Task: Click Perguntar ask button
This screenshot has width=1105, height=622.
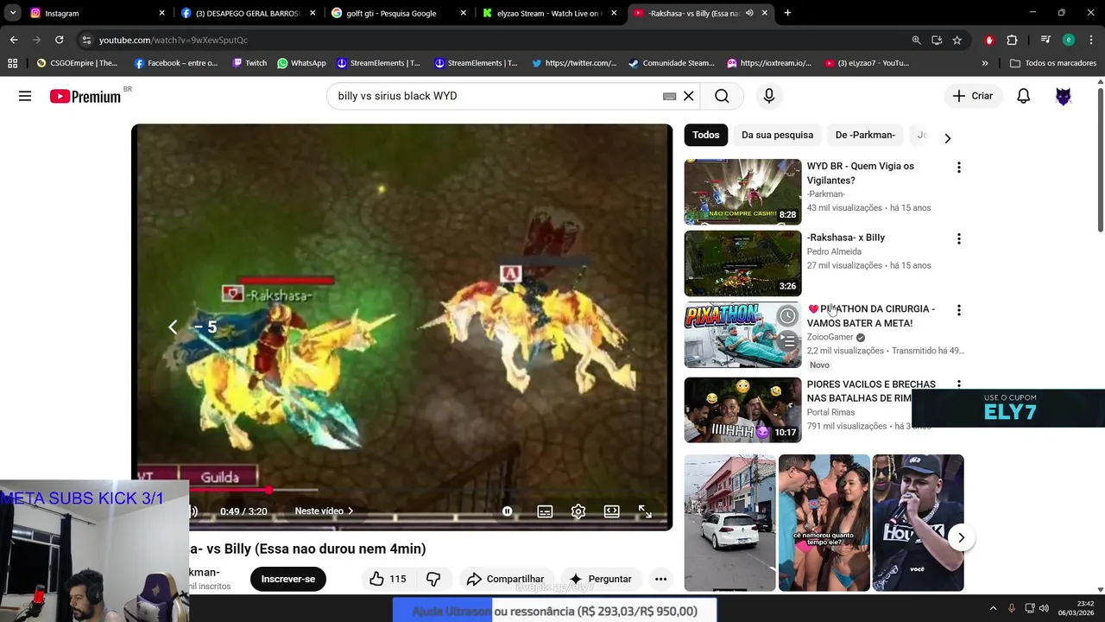Action: pos(600,579)
